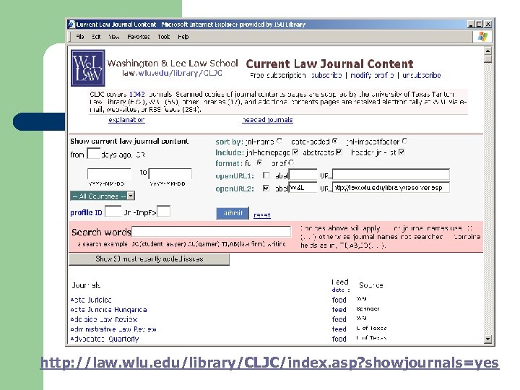Image resolution: width=520 pixels, height=390 pixels.
Task: Toggle the jnl-homepage include checkbox
Action: 295,152
